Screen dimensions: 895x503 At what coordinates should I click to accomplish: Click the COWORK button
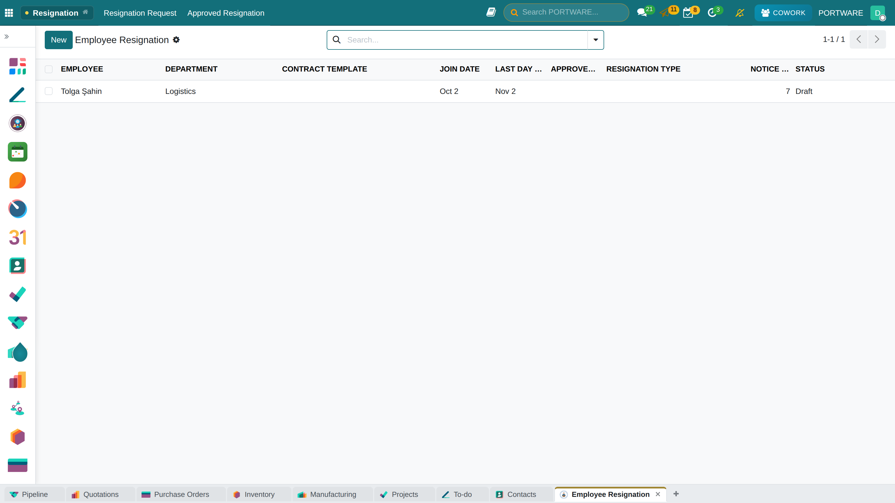tap(783, 13)
